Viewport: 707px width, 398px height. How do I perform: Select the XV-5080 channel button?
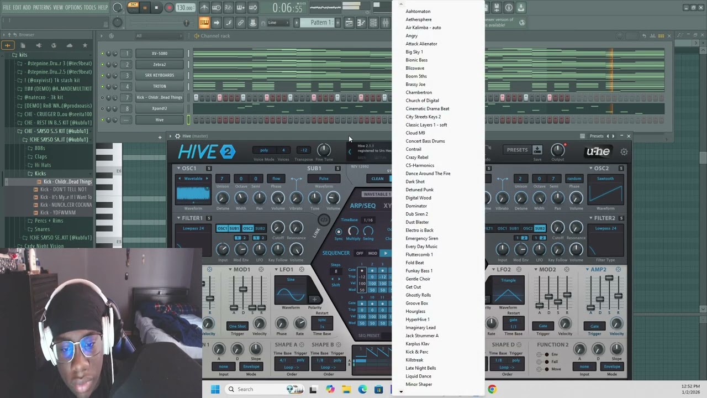pos(159,54)
